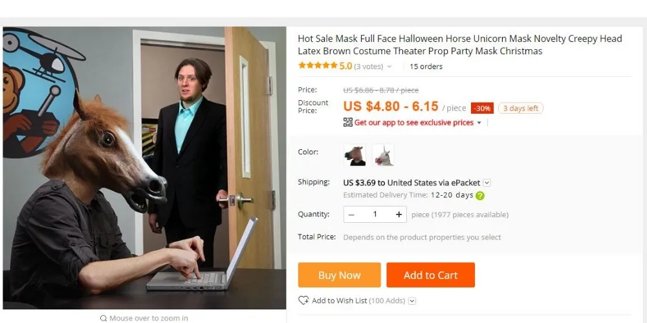Viewport: 647px width, 323px height.
Task: Click the quantity input field
Action: pos(375,214)
